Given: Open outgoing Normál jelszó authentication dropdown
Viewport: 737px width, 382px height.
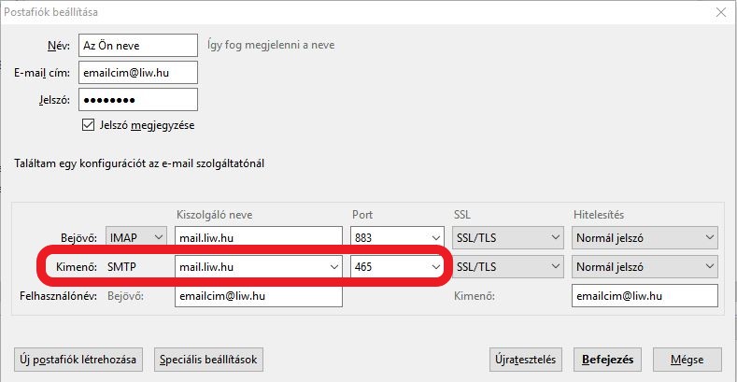Looking at the screenshot, I should [x=645, y=267].
